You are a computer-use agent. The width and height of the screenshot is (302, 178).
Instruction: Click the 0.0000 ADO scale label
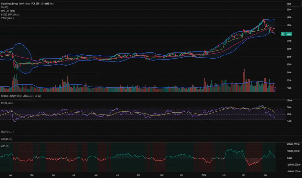point(289,158)
